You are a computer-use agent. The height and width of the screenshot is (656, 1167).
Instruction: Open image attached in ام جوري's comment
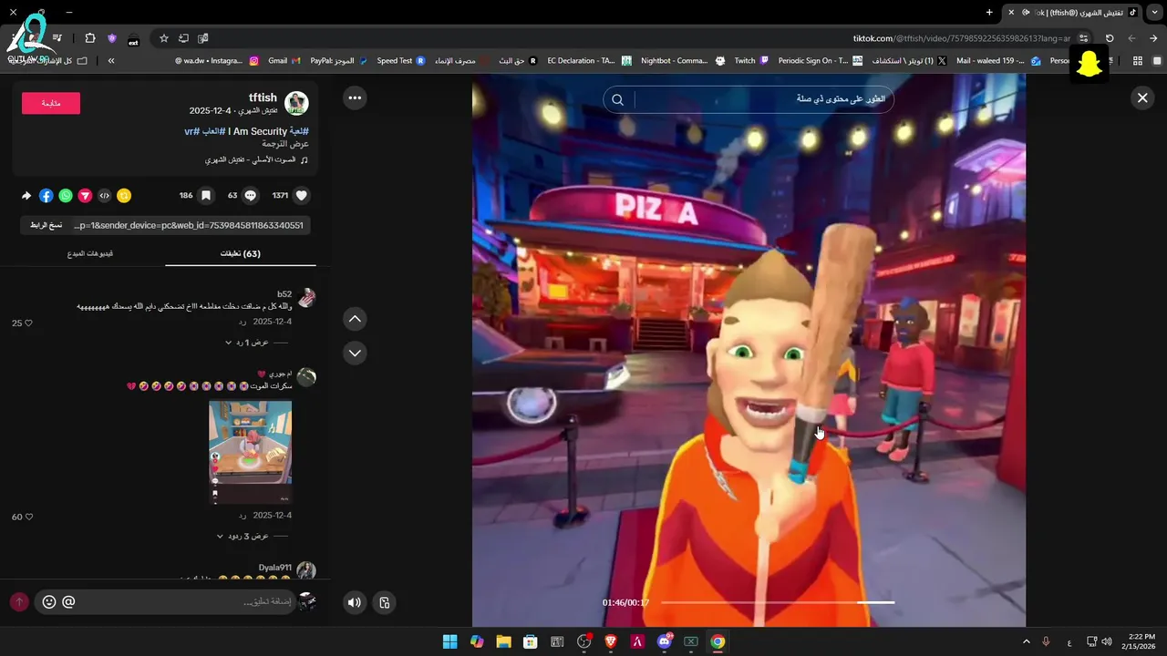251,452
